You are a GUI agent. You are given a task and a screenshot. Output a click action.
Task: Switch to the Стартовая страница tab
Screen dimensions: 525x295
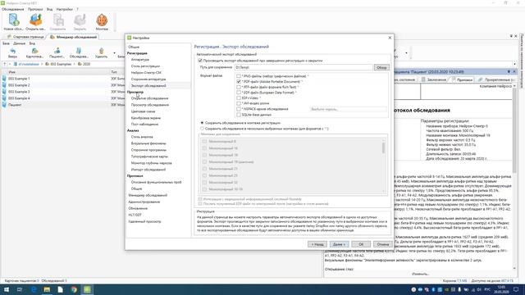click(25, 37)
